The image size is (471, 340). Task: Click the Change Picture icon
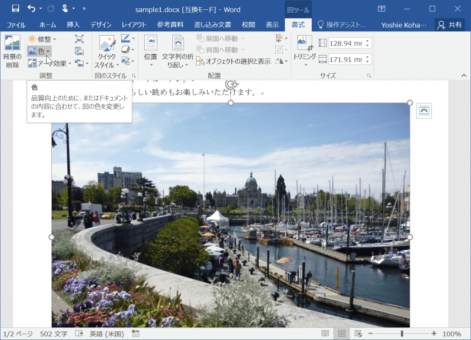click(79, 51)
